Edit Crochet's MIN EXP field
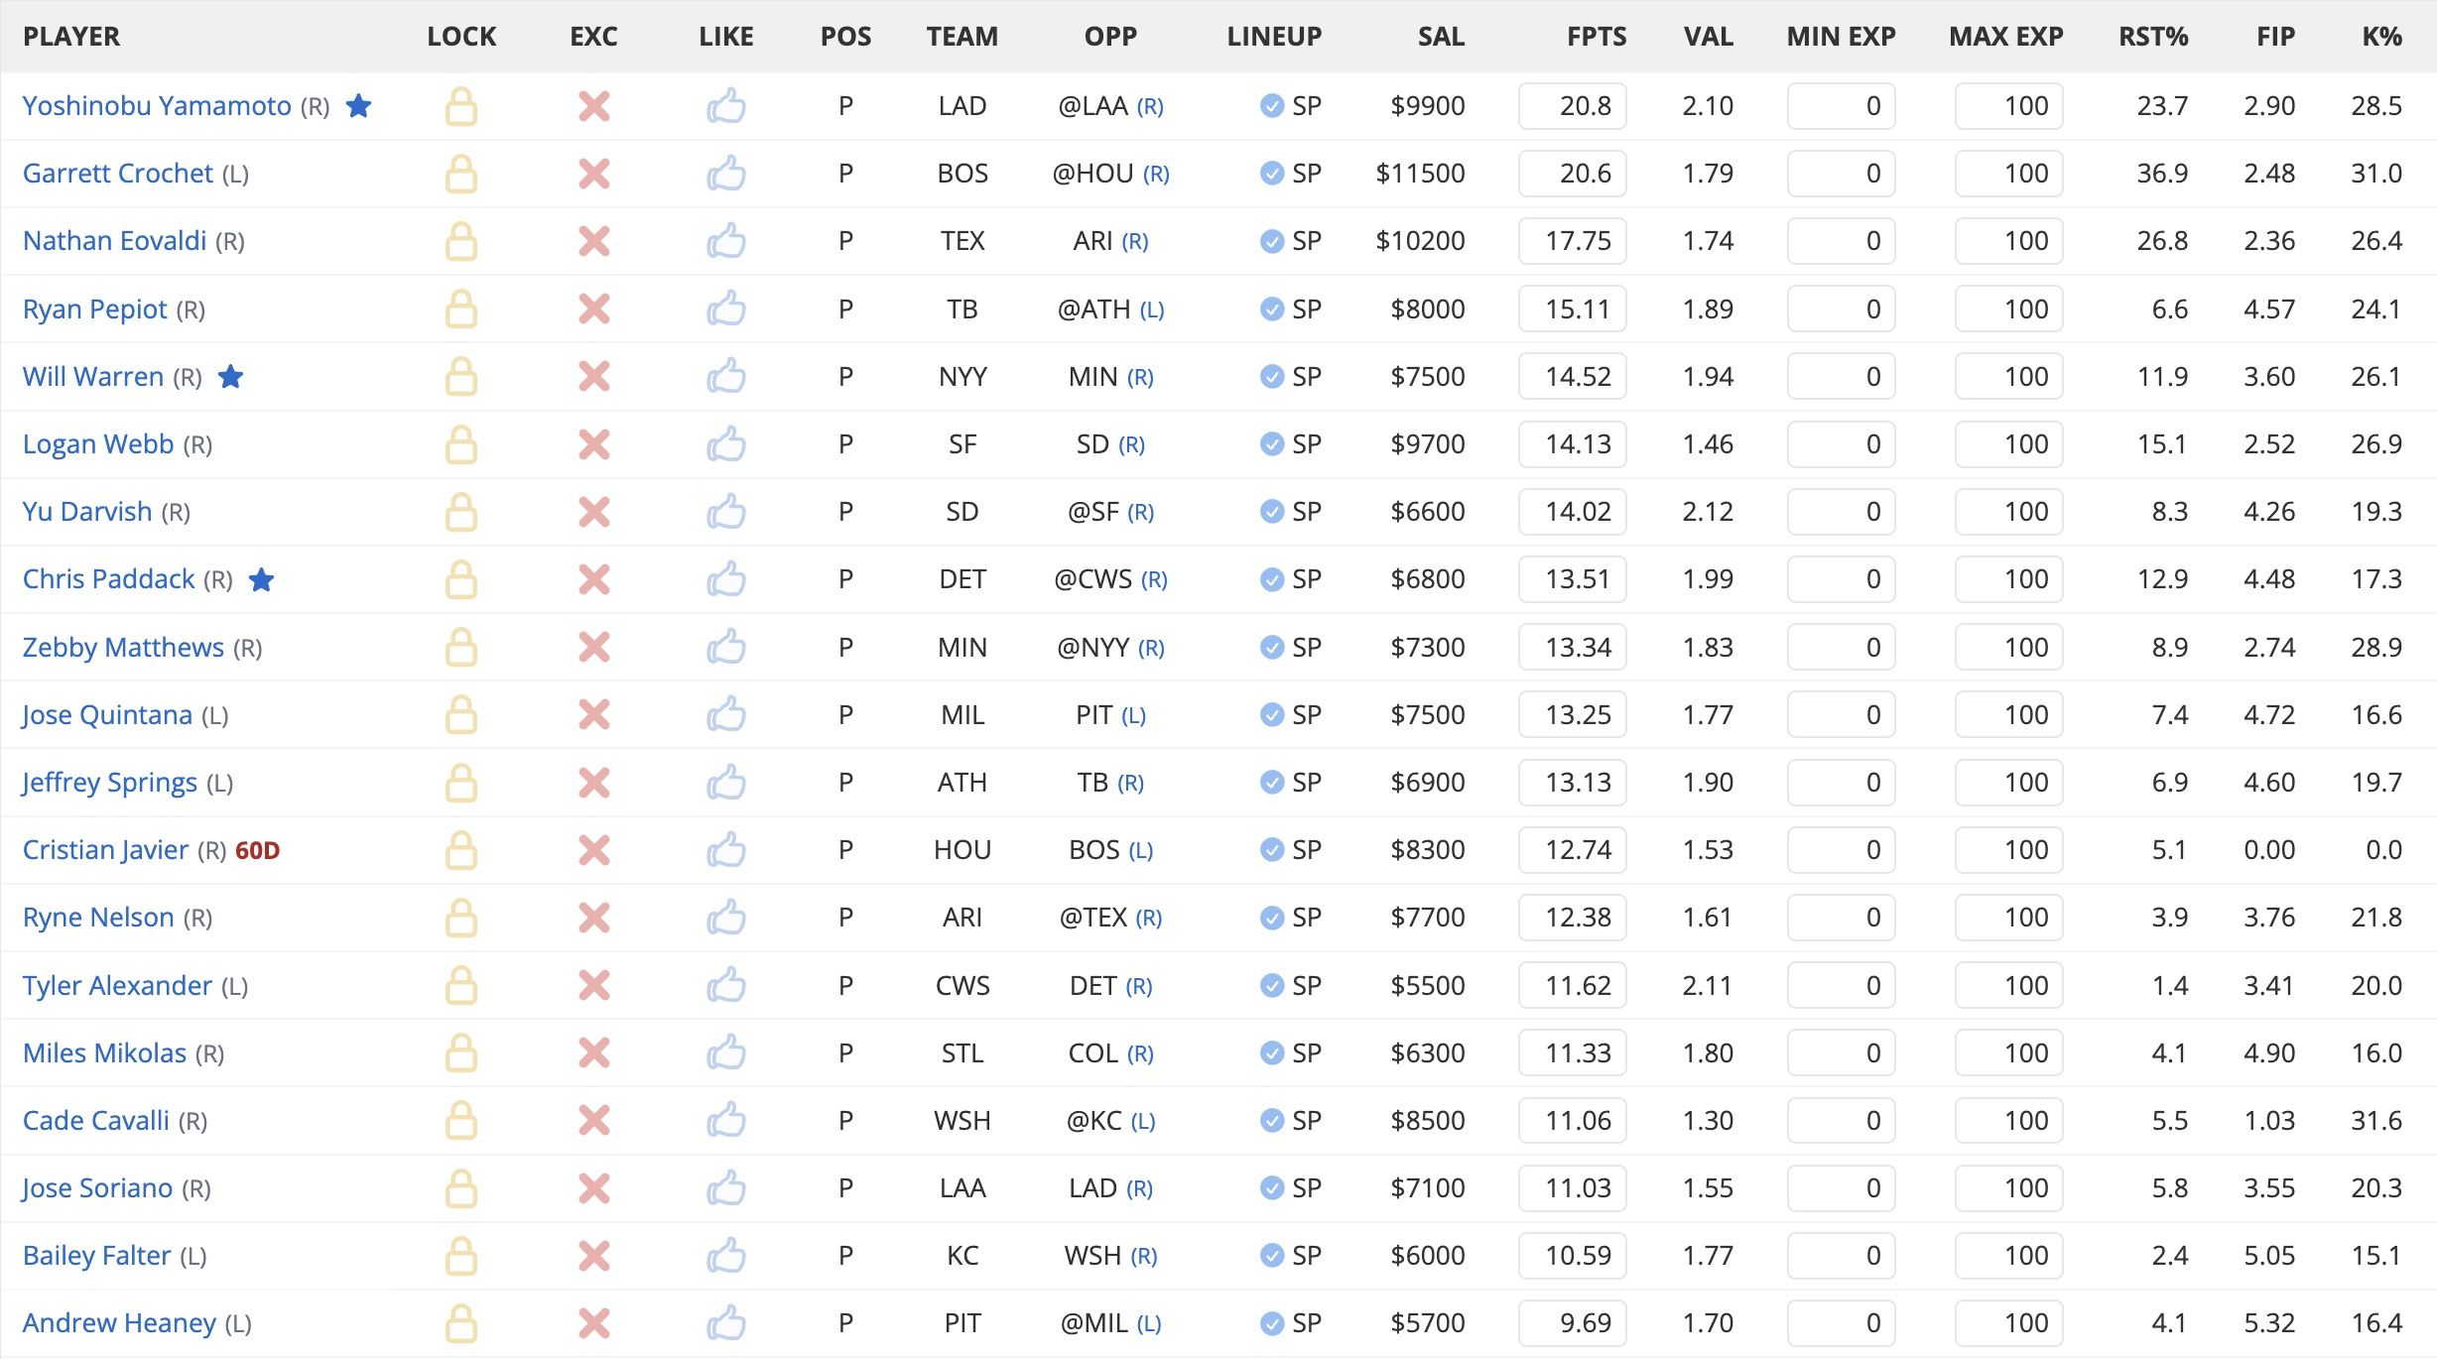 point(1842,174)
